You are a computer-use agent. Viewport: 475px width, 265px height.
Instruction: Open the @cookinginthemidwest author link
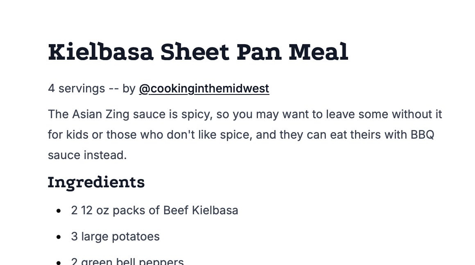(204, 88)
